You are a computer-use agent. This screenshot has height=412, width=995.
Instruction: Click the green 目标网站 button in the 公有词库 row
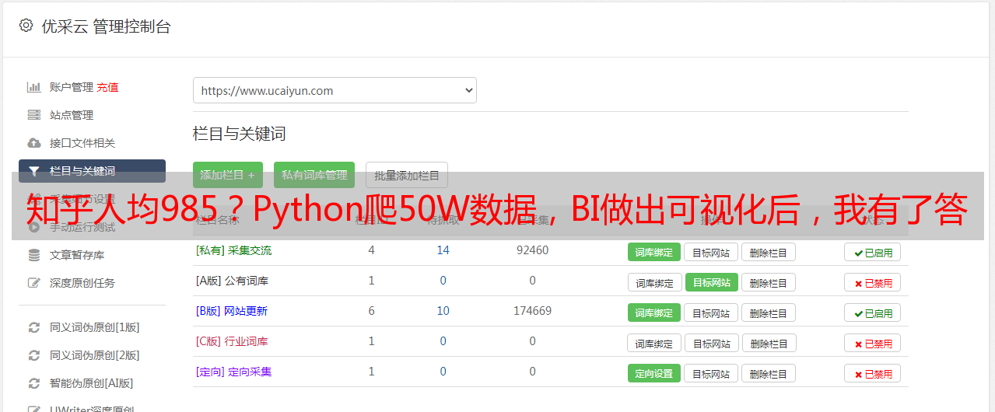[712, 282]
